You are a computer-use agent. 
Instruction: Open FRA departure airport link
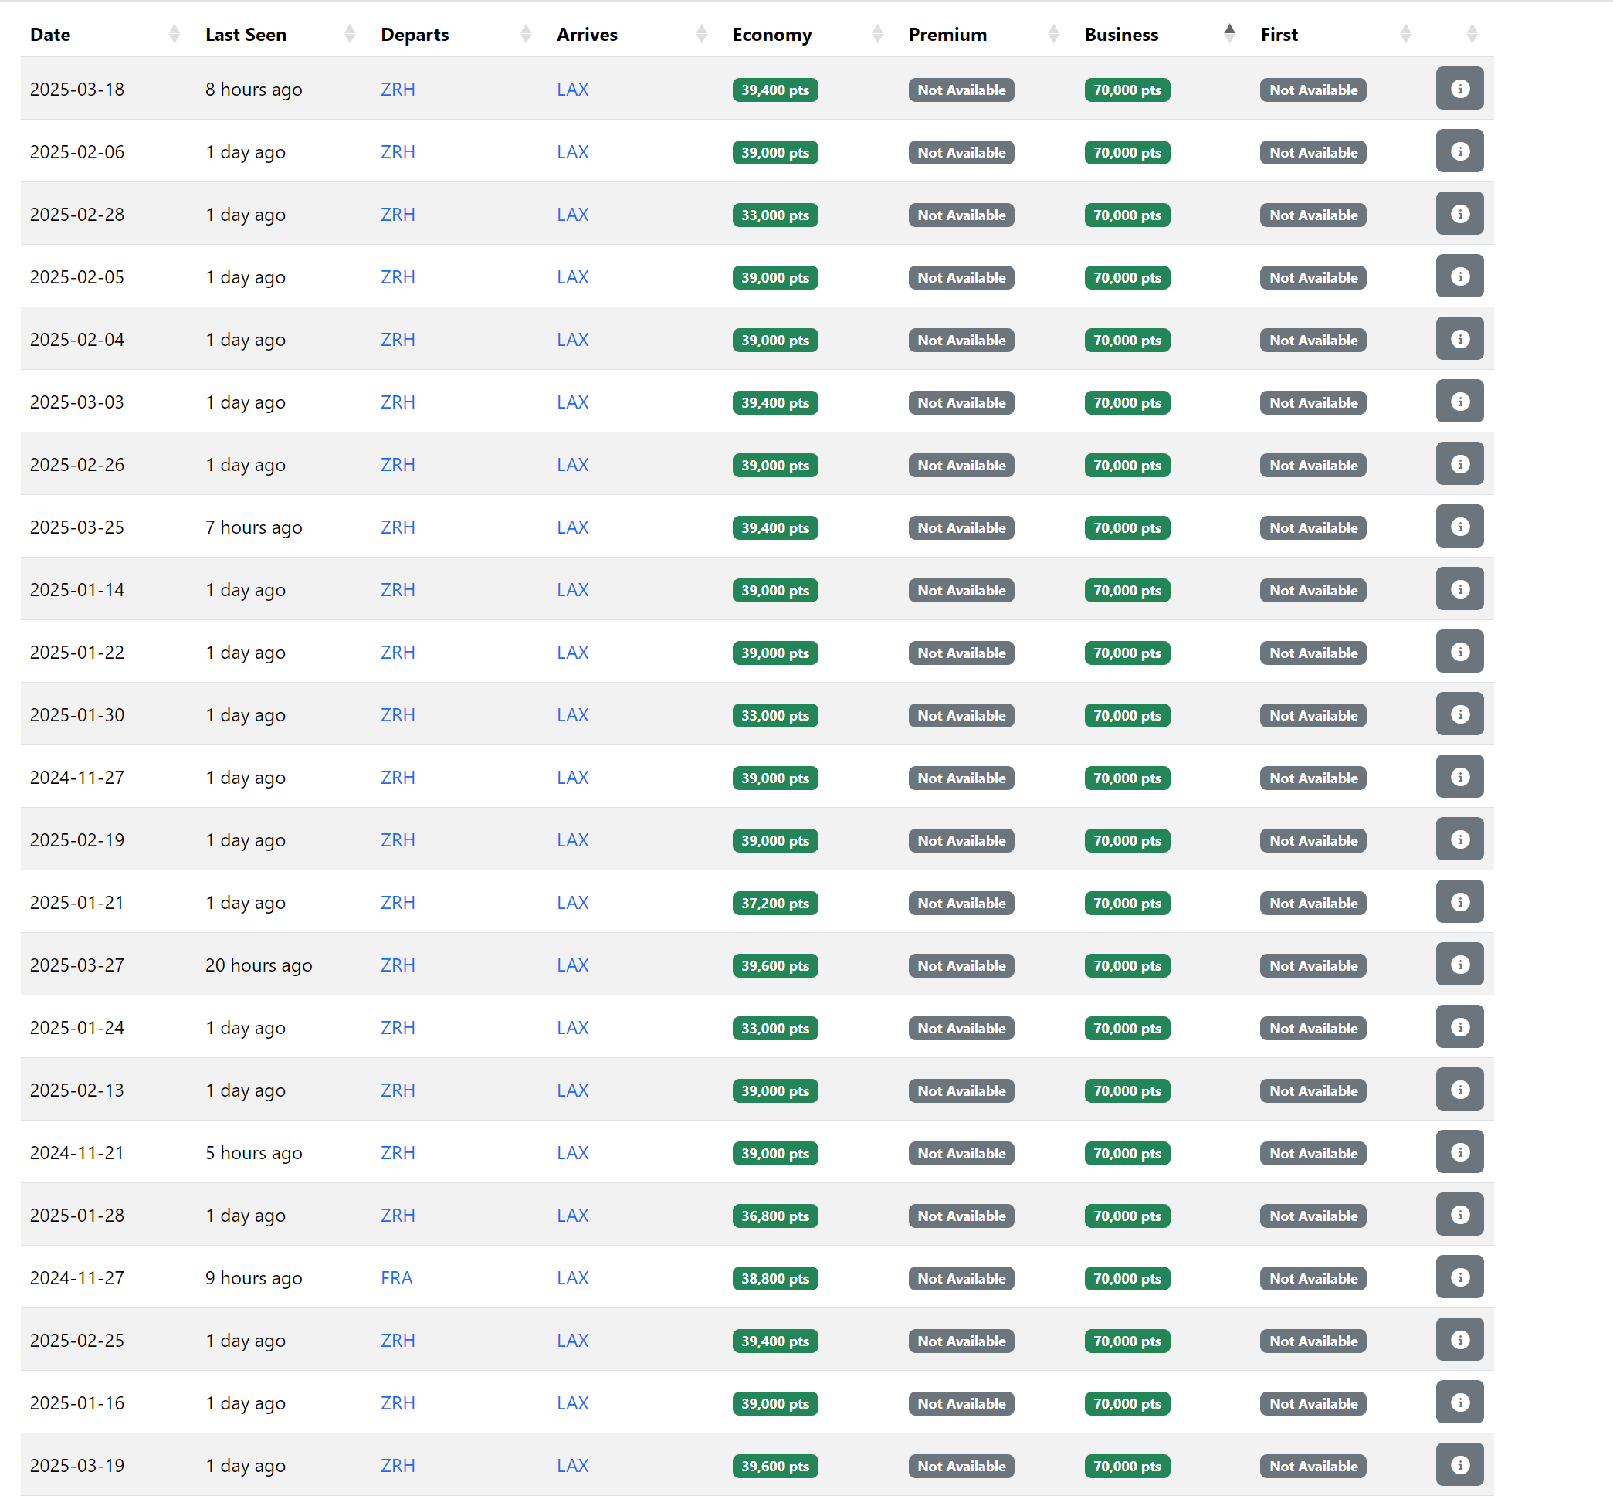point(397,1277)
